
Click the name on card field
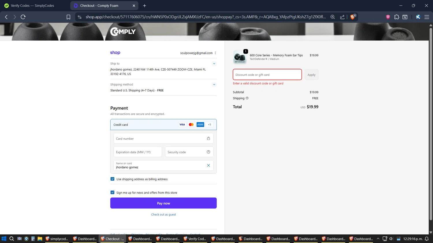(163, 166)
